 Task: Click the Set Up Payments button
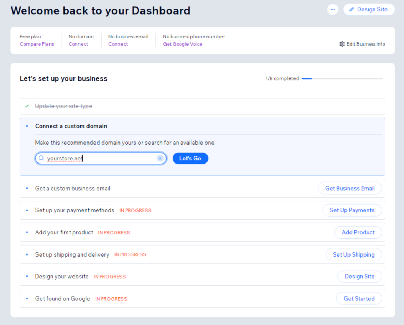coord(352,210)
